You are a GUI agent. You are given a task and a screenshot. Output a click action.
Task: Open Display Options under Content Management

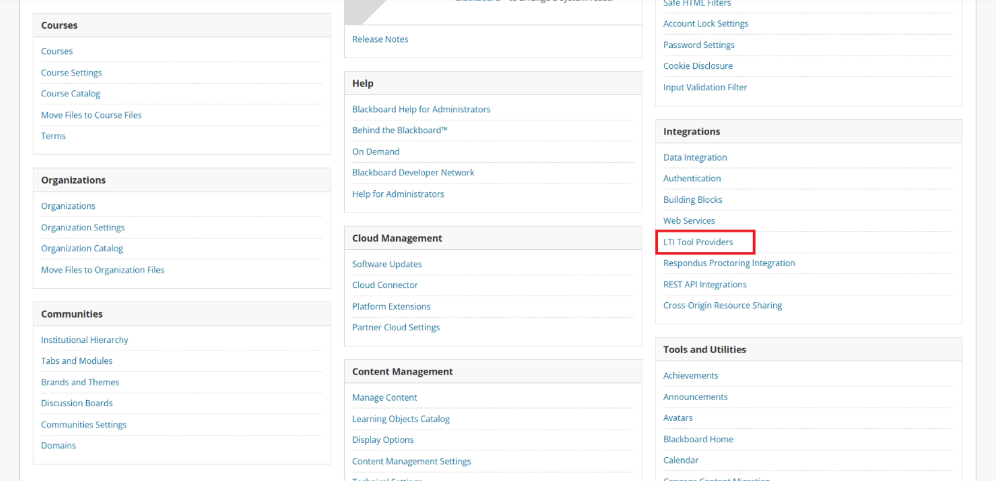(382, 440)
